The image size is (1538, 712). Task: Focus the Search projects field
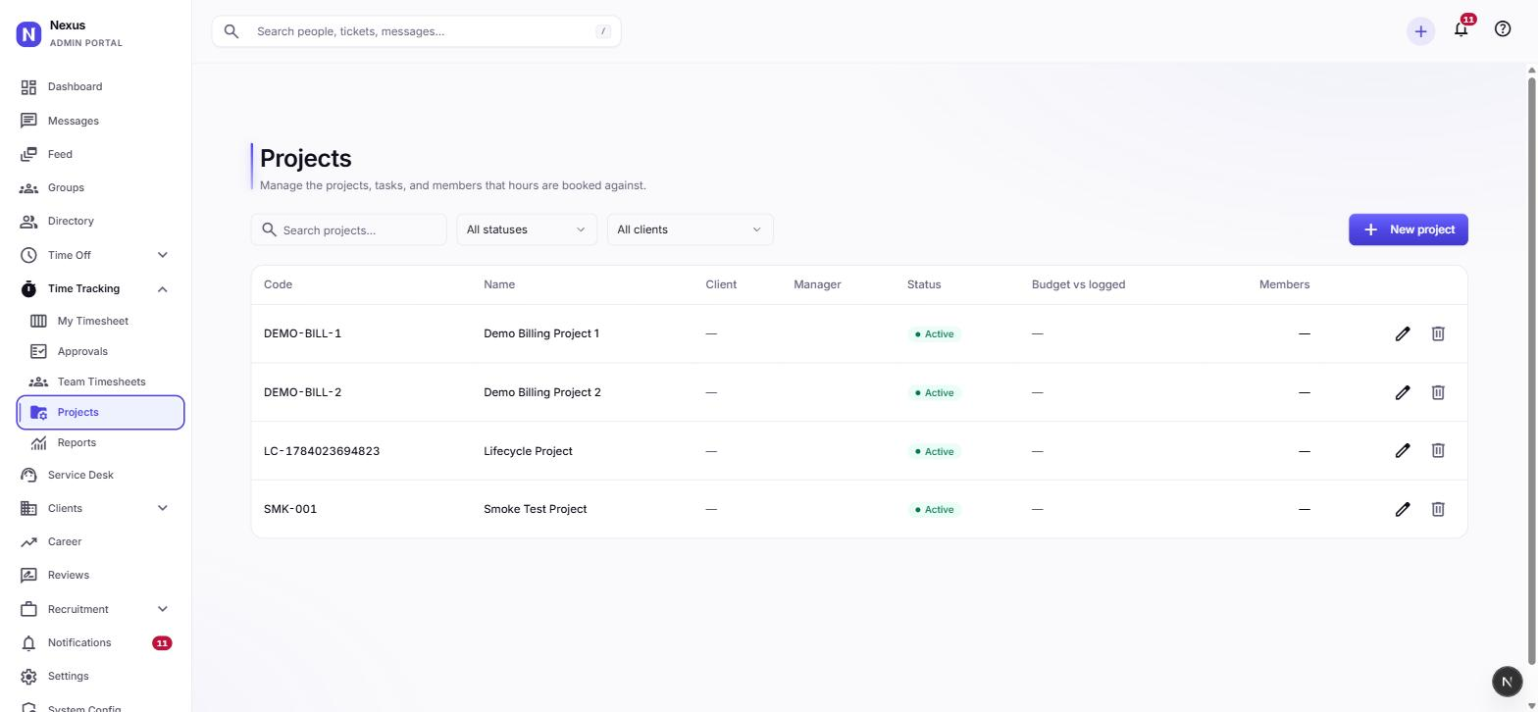pyautogui.click(x=349, y=229)
